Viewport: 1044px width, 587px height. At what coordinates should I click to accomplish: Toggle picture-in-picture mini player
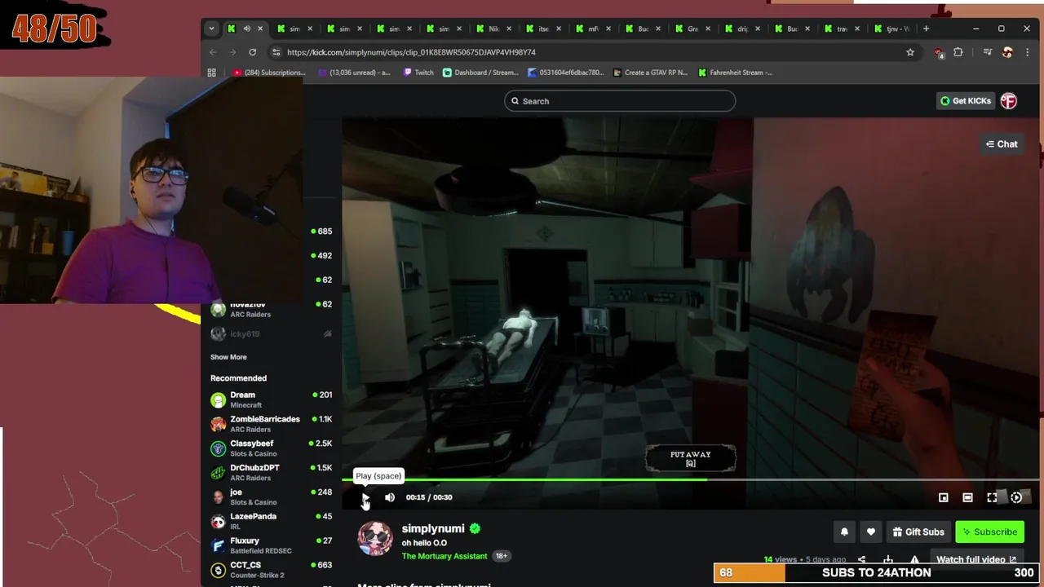click(944, 497)
